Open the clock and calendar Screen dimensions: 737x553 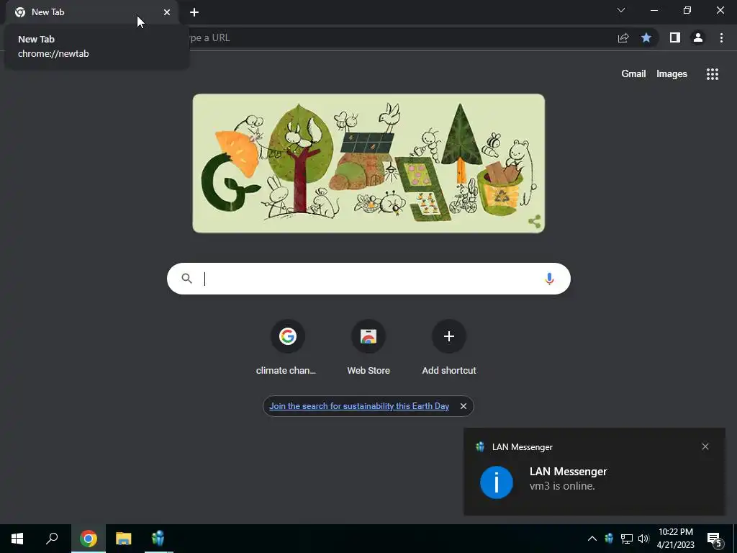pos(675,539)
